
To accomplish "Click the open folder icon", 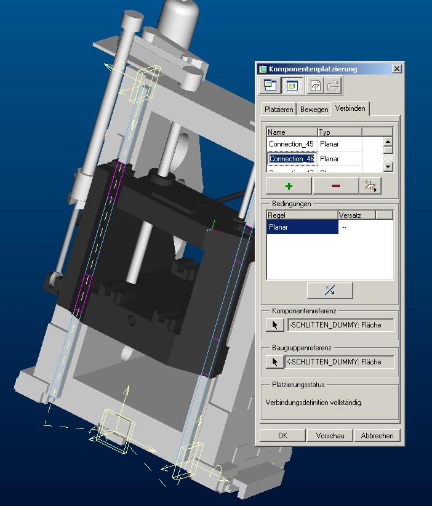I will (333, 86).
